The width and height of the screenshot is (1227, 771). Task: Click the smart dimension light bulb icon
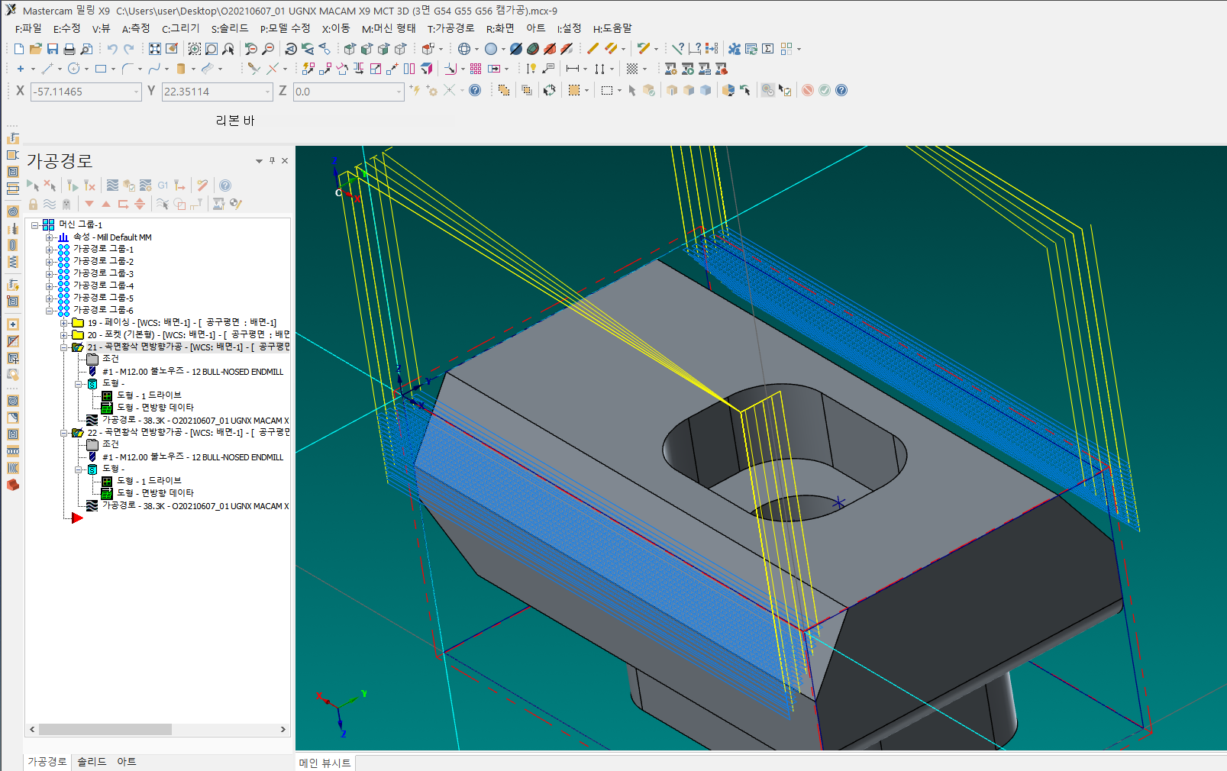[x=531, y=69]
